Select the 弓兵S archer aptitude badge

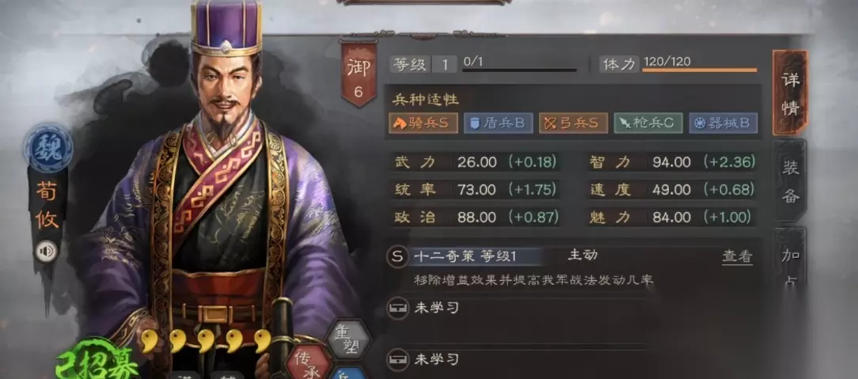[x=573, y=123]
